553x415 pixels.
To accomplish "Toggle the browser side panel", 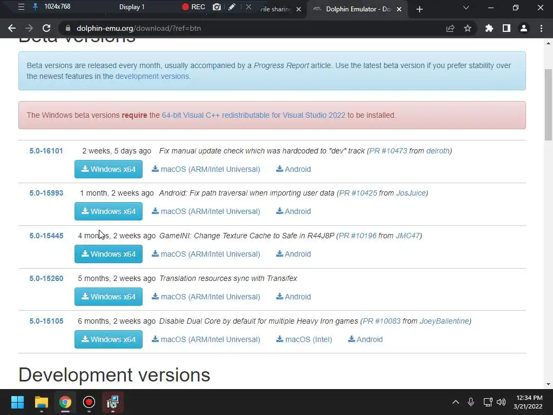I will pyautogui.click(x=507, y=28).
